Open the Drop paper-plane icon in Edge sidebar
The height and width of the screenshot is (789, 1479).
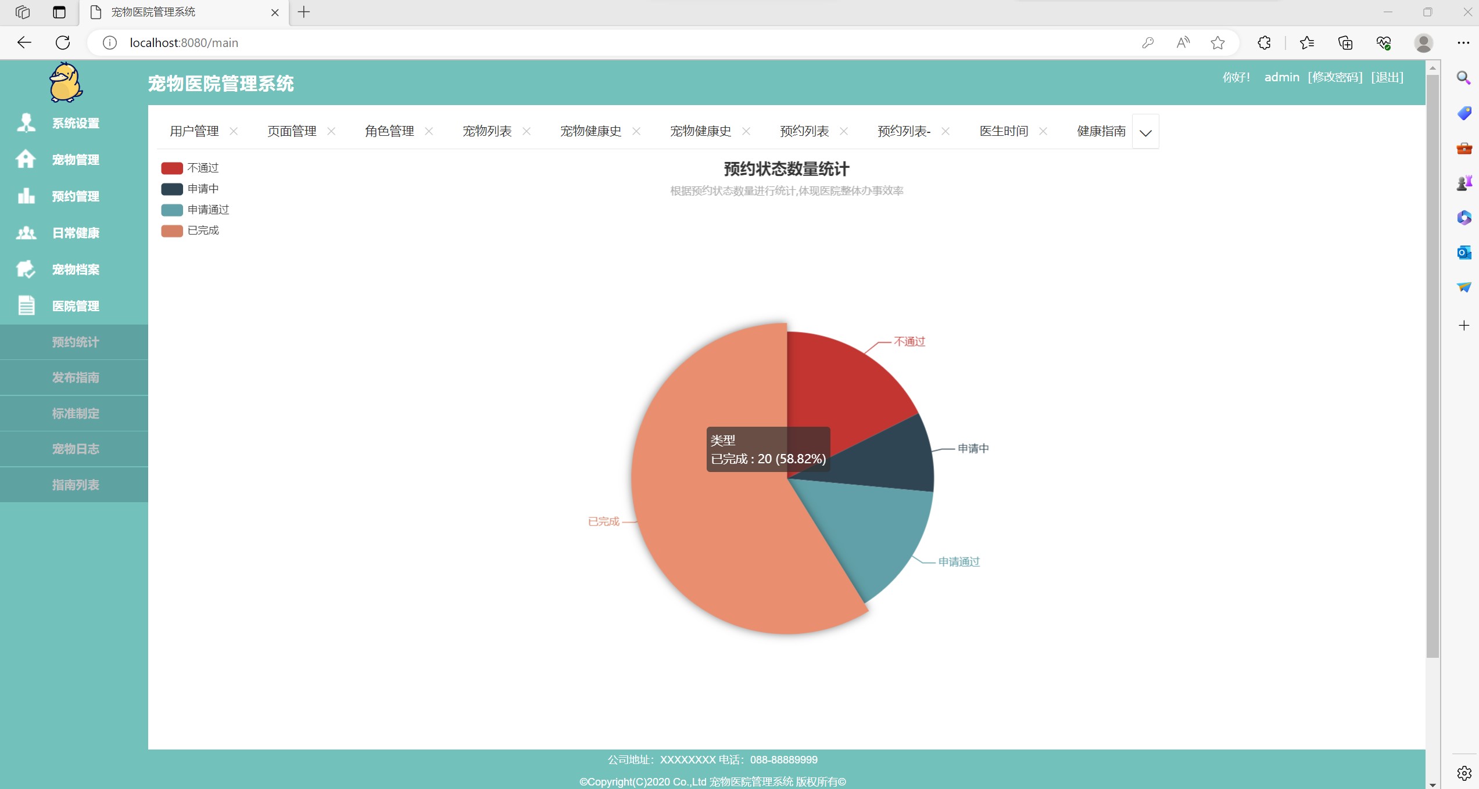(1464, 287)
